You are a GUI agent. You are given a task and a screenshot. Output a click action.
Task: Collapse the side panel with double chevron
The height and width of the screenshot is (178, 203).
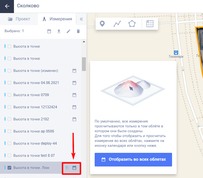(81, 19)
